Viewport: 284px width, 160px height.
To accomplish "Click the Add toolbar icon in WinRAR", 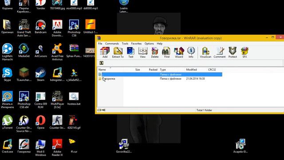I will pos(105,52).
